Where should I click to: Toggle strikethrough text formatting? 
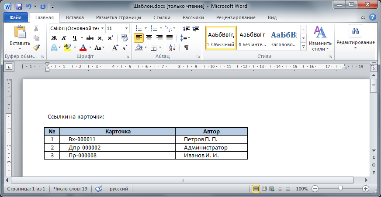coord(90,38)
